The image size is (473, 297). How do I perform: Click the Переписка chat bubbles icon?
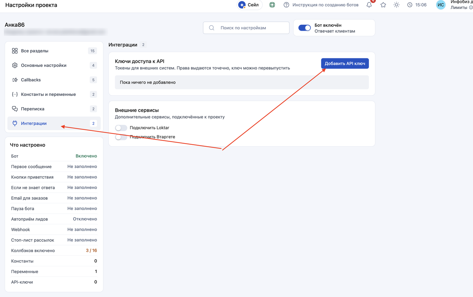click(x=15, y=109)
